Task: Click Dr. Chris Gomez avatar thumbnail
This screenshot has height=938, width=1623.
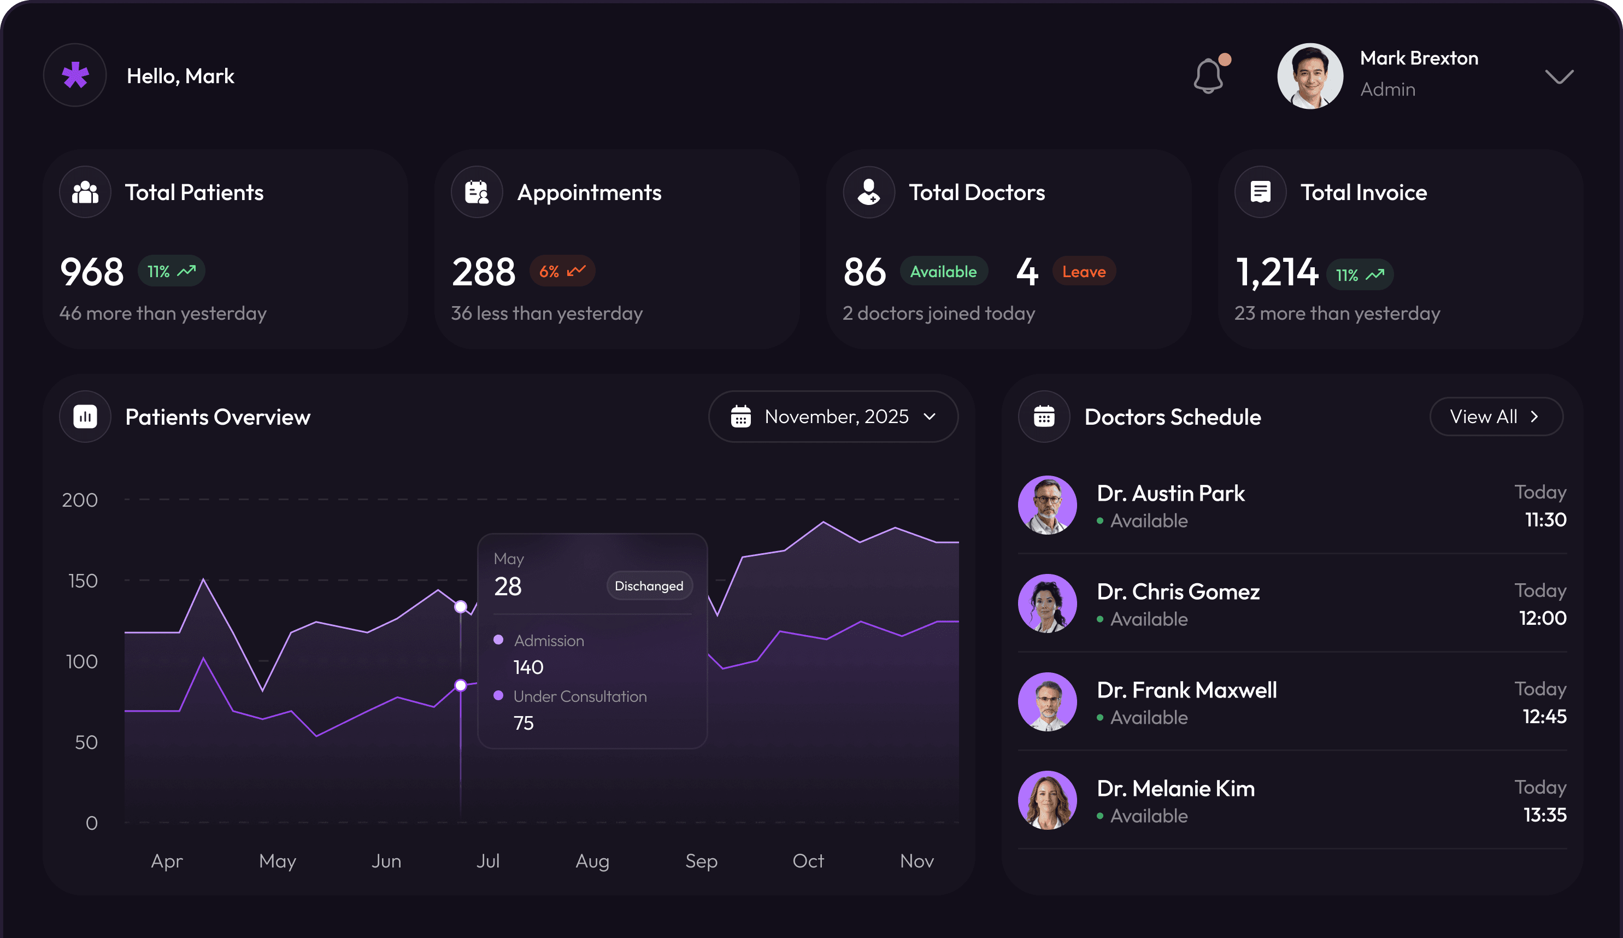Action: pos(1047,603)
